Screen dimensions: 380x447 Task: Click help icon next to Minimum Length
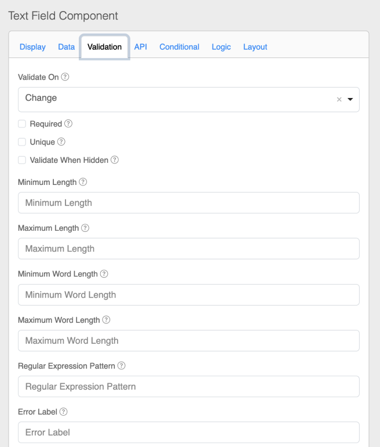[83, 182]
